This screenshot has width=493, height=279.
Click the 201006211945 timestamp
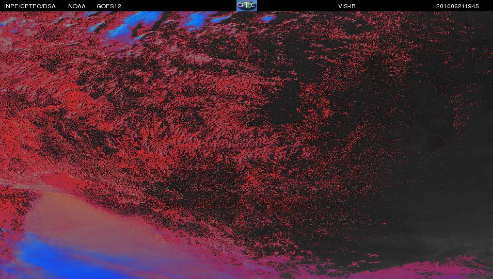click(457, 6)
